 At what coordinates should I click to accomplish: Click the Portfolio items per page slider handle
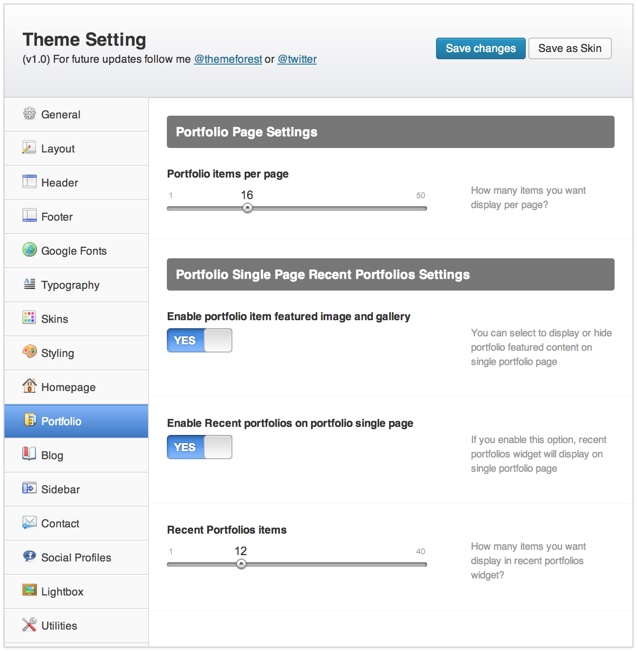(x=248, y=208)
